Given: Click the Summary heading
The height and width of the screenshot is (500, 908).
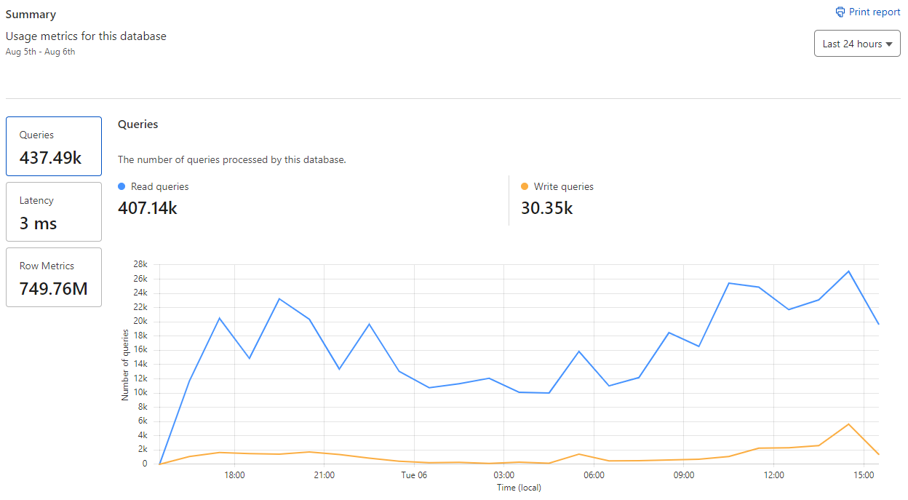Looking at the screenshot, I should tap(31, 15).
